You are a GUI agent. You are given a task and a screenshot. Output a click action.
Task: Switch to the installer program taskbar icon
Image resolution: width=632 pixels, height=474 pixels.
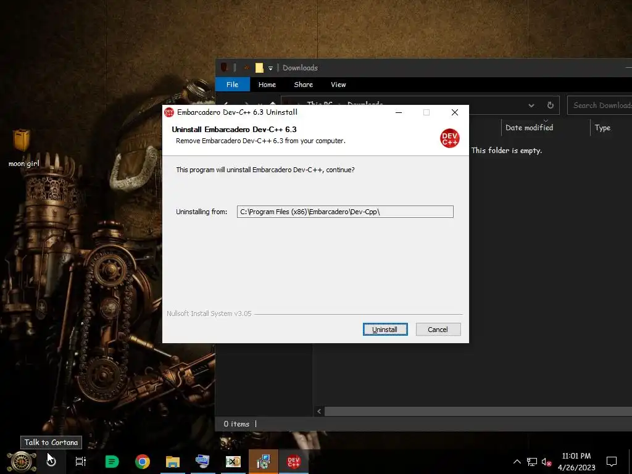pyautogui.click(x=263, y=461)
